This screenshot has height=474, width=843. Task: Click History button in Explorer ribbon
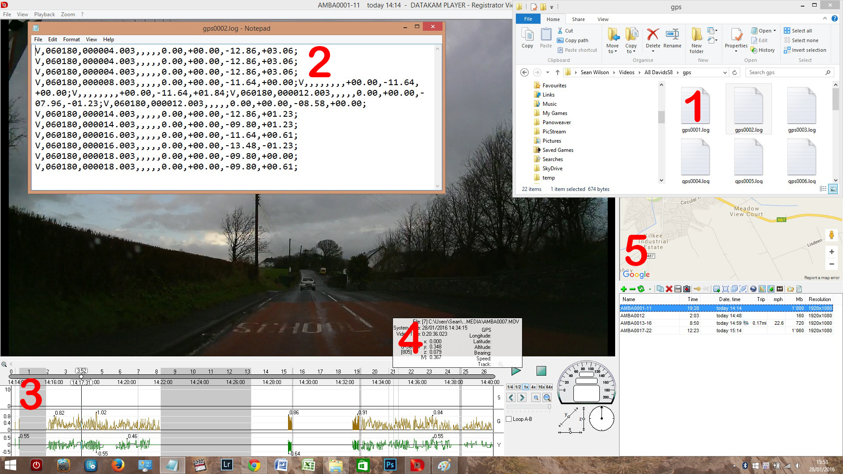click(x=763, y=50)
